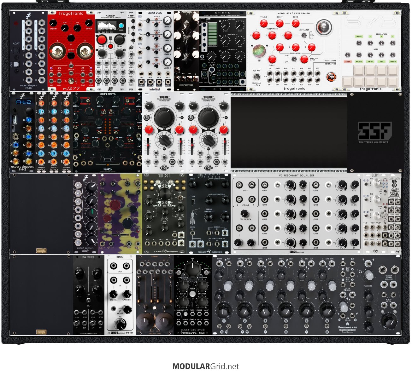Viewport: 412px width, 373px height.
Task: Toggle the oscillators ON/OFF switch on Wavewraith
Action: pyautogui.click(x=294, y=59)
